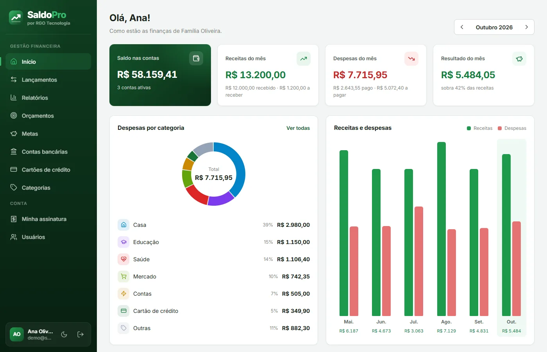The height and width of the screenshot is (352, 547).
Task: Click wallet icon on Saldo nas contas card
Action: coord(196,58)
